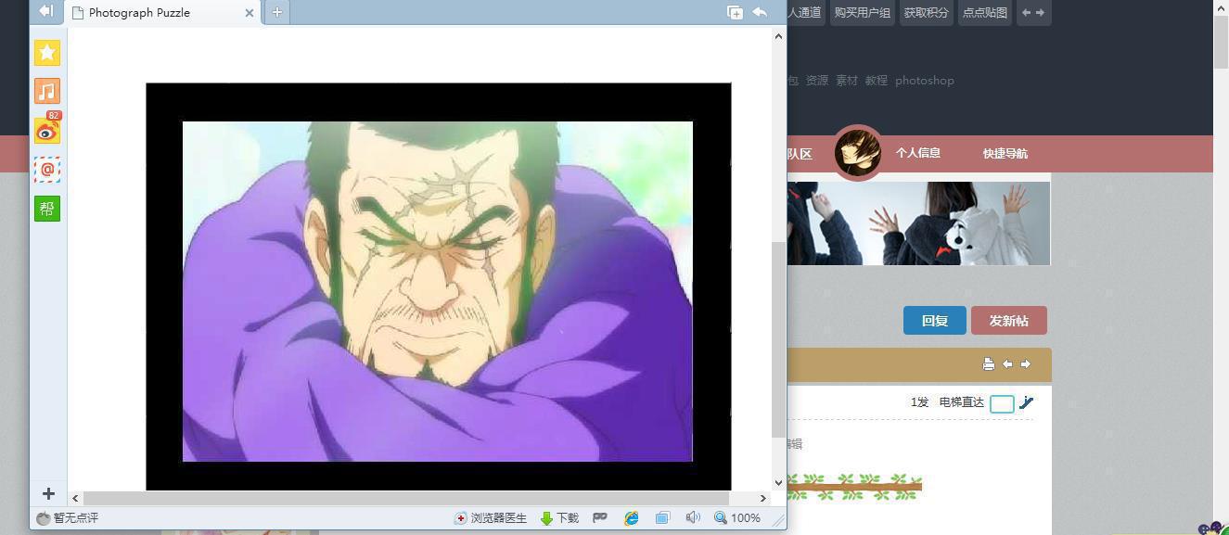Image resolution: width=1229 pixels, height=535 pixels.
Task: Open the orange music note sidebar icon
Action: (47, 91)
